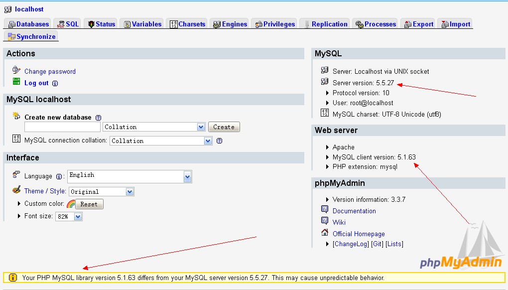This screenshot has height=290, width=508.
Task: Click the Create button
Action: (224, 127)
